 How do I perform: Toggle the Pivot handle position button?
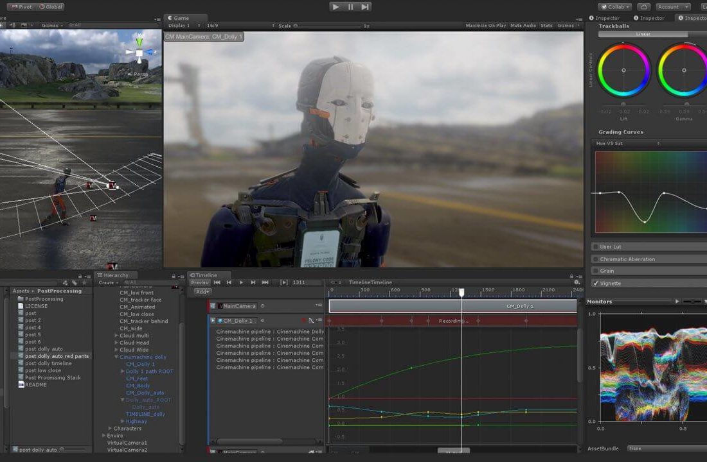[22, 7]
